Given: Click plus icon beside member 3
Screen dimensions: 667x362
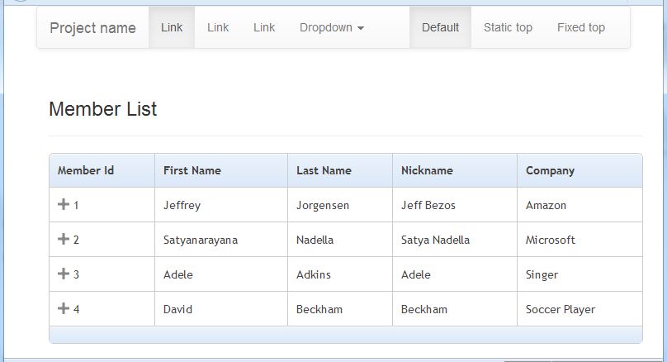Looking at the screenshot, I should tap(64, 274).
